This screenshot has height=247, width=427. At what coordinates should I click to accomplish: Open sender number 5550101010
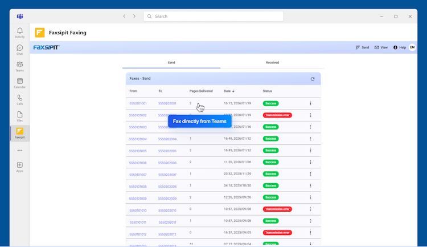tap(138, 210)
